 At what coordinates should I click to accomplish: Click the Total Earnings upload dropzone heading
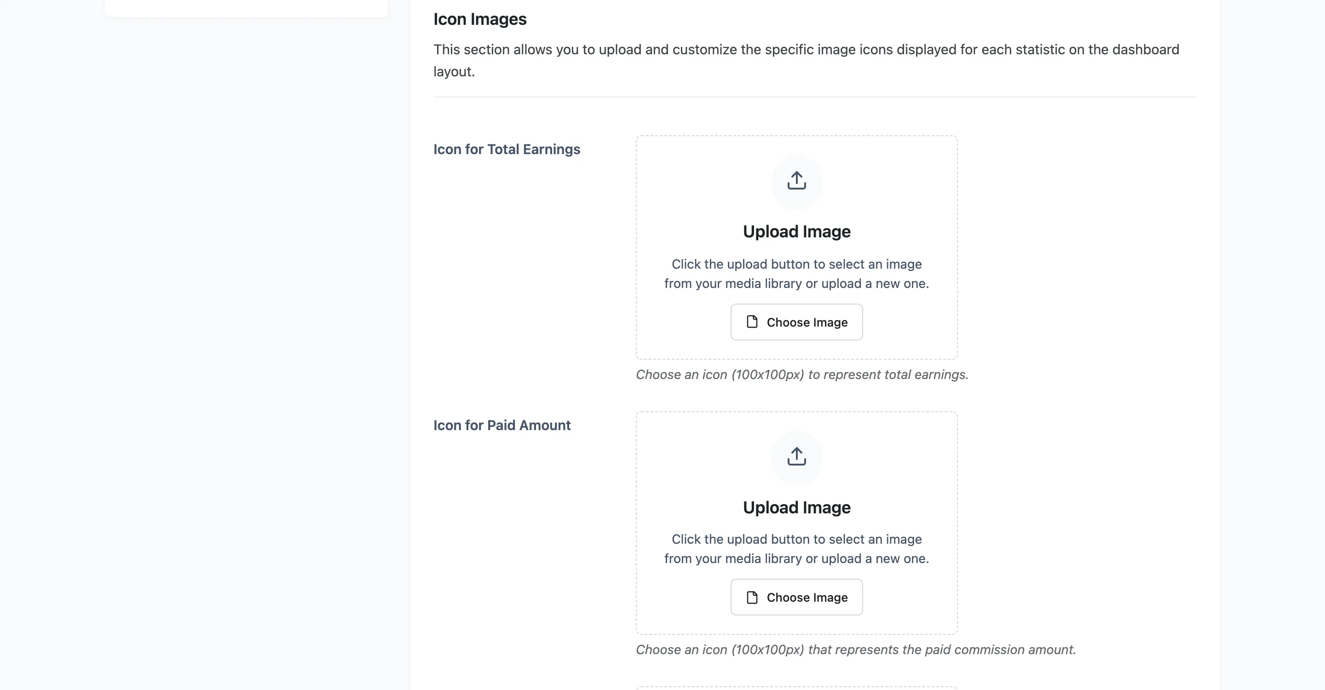point(796,231)
